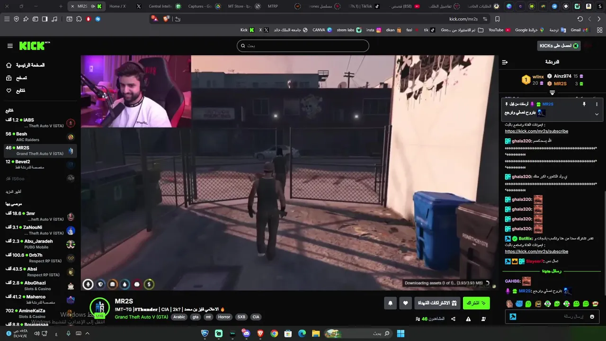Reload the page

pos(580,19)
